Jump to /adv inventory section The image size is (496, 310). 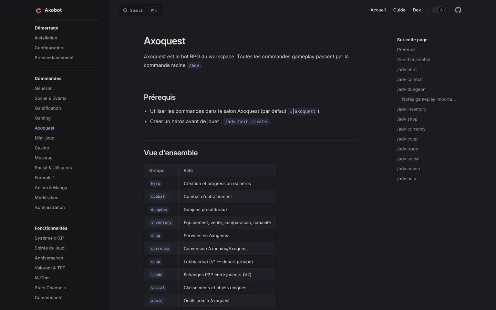point(412,109)
